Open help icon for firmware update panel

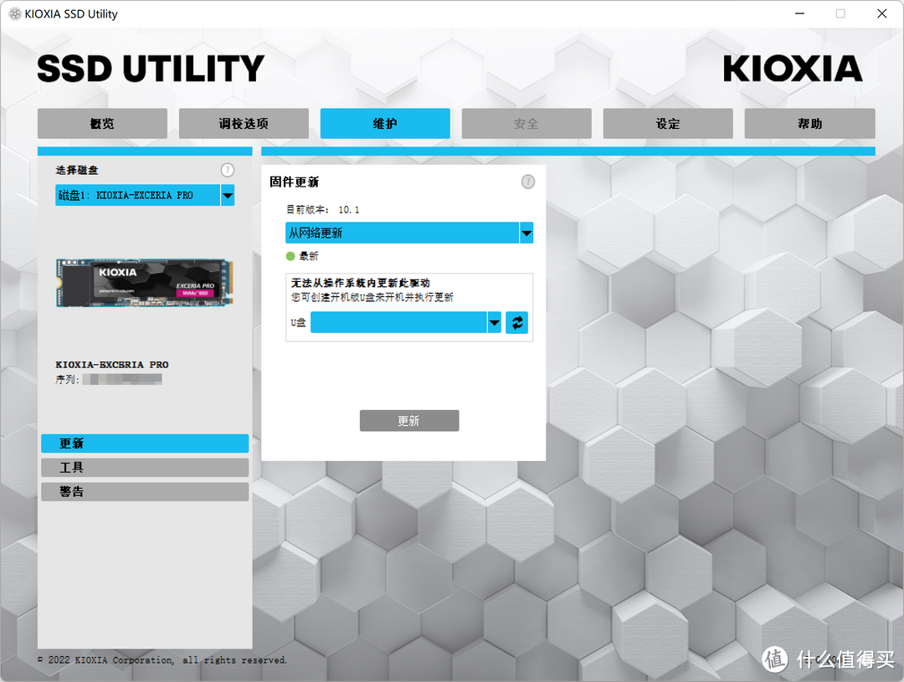pyautogui.click(x=528, y=182)
